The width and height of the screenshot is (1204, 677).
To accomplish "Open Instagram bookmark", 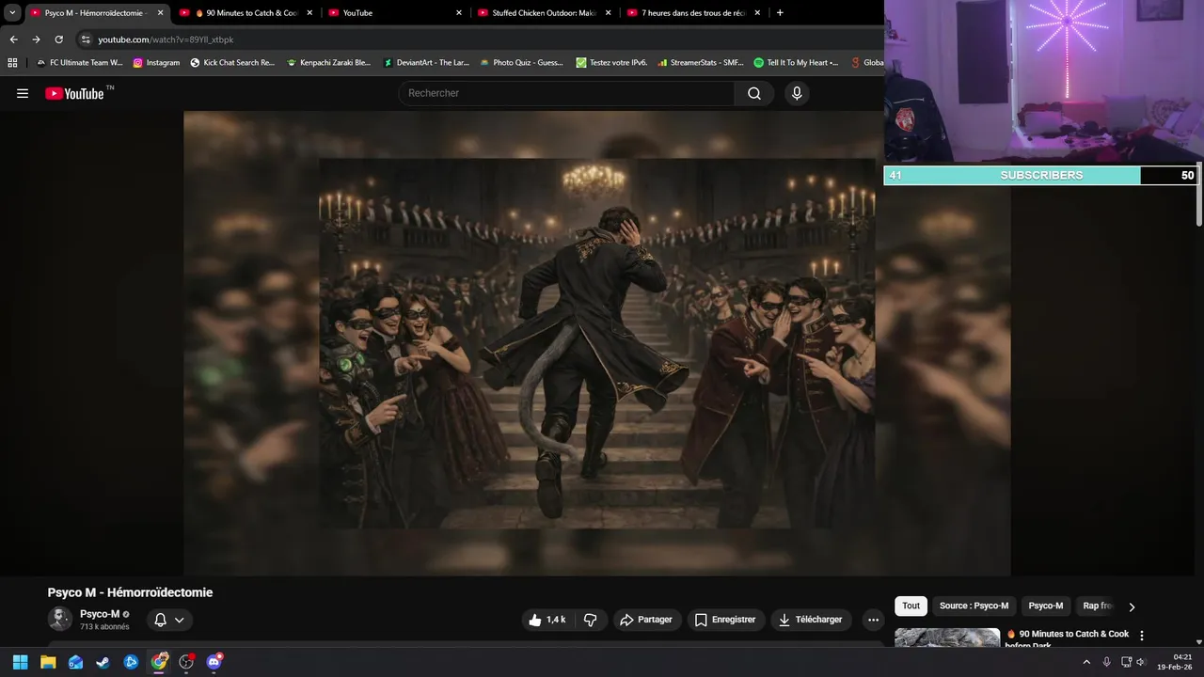I will pos(156,62).
